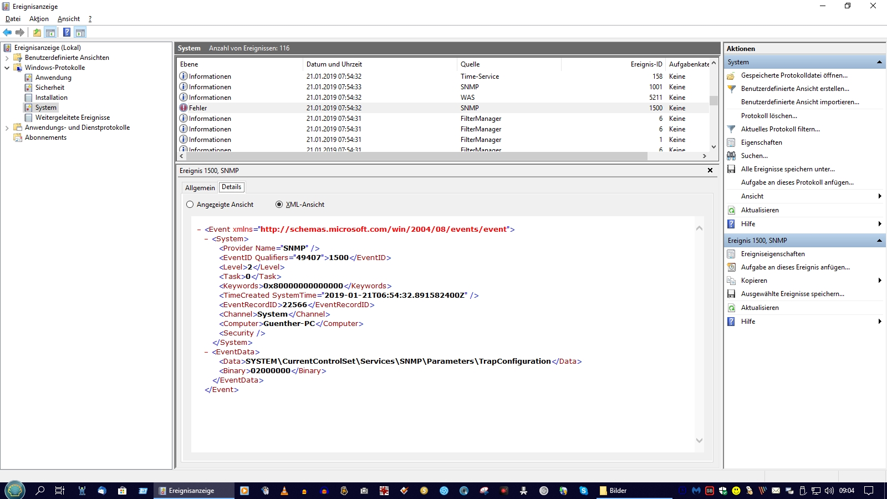Click the Kopieren icon in actions
Image resolution: width=887 pixels, height=499 pixels.
pyautogui.click(x=731, y=281)
